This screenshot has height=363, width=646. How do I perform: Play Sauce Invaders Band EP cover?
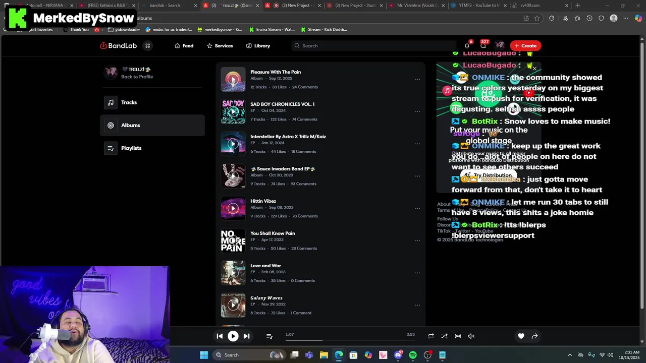233,176
